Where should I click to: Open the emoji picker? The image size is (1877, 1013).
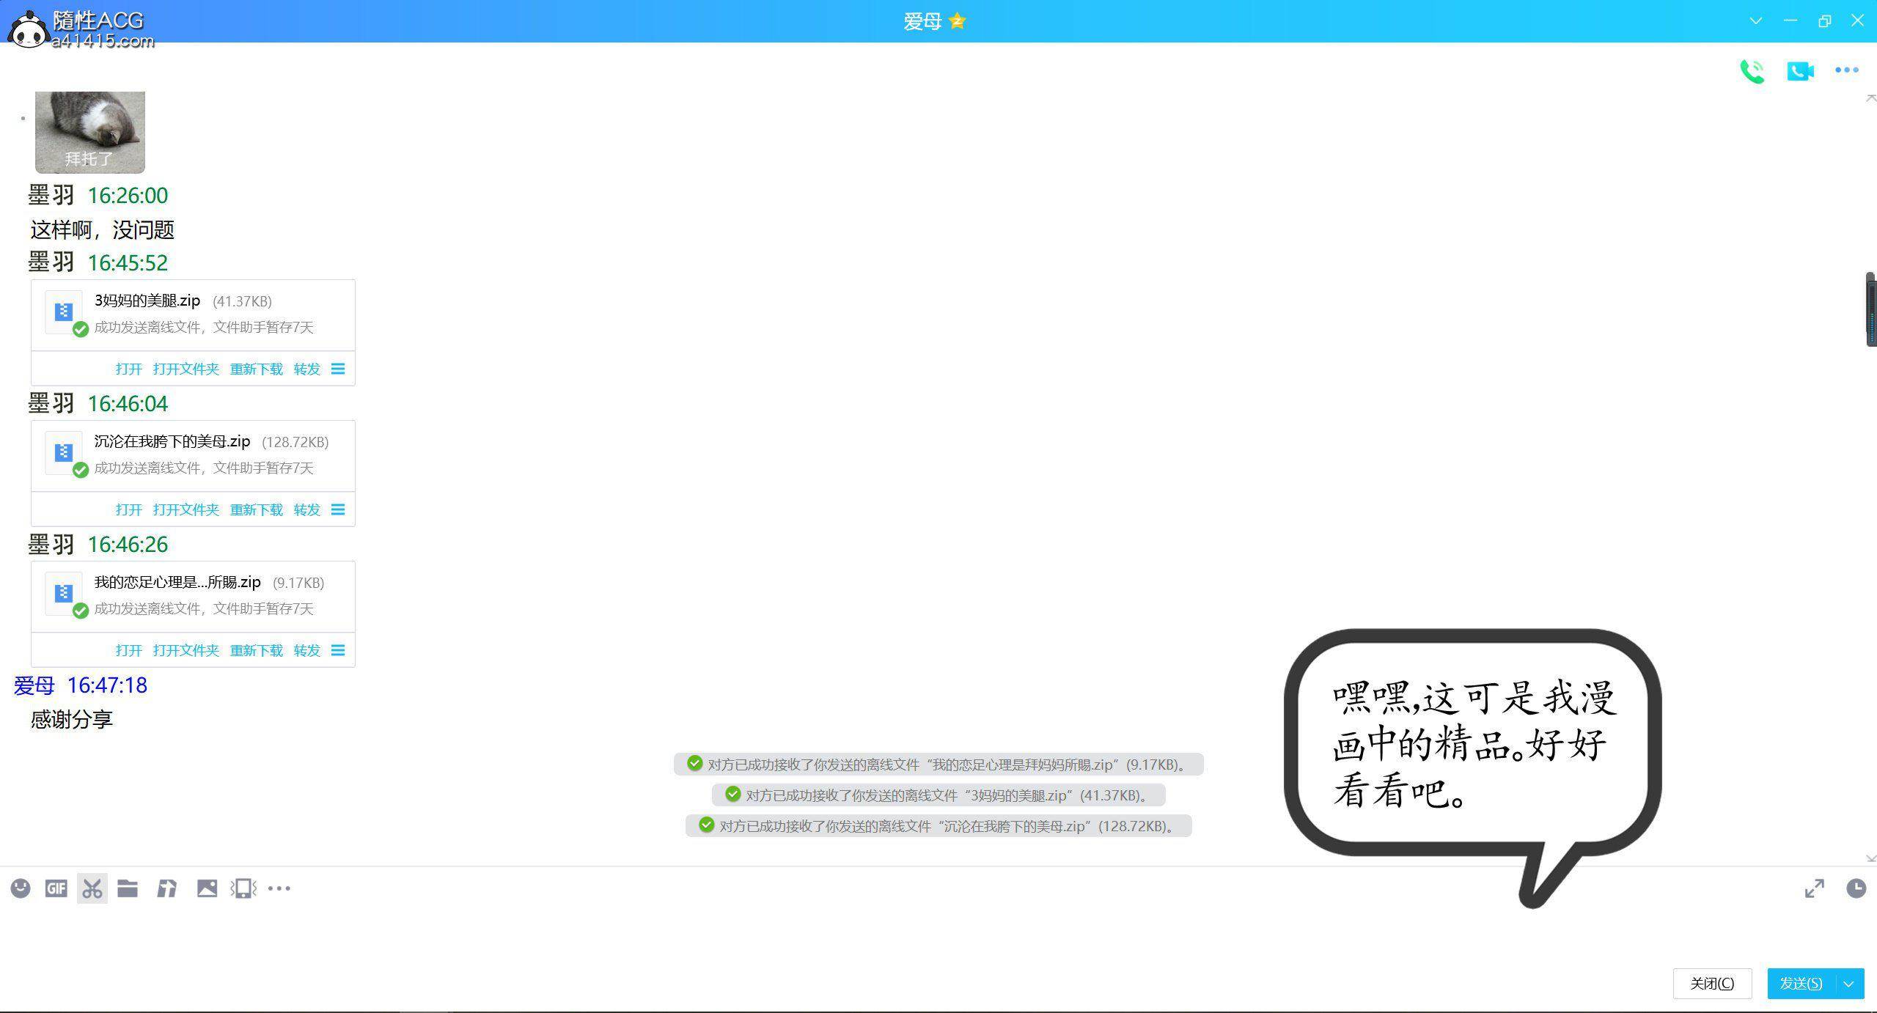21,888
